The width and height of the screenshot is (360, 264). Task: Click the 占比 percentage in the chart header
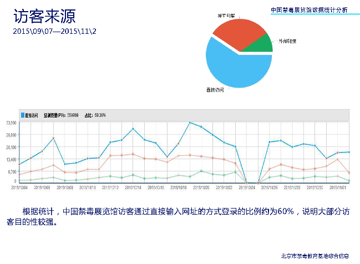(100, 115)
